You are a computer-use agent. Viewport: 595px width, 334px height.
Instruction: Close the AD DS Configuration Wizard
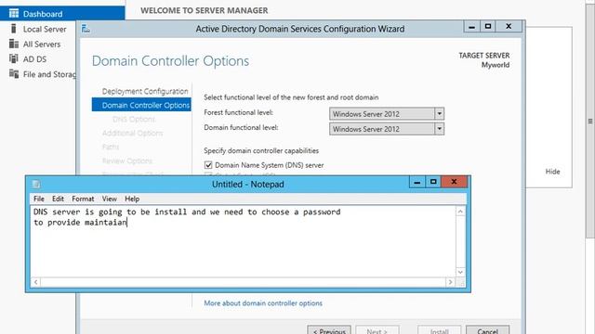[x=509, y=27]
